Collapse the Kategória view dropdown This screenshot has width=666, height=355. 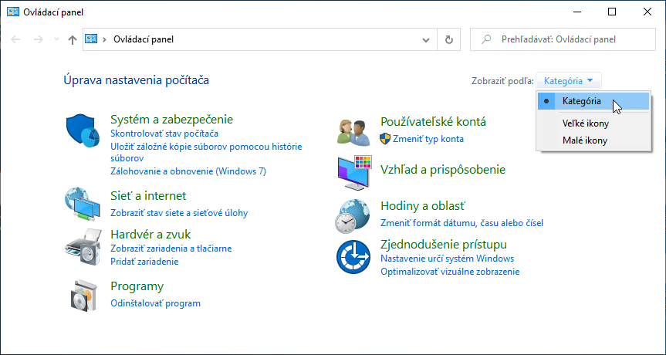pyautogui.click(x=569, y=80)
